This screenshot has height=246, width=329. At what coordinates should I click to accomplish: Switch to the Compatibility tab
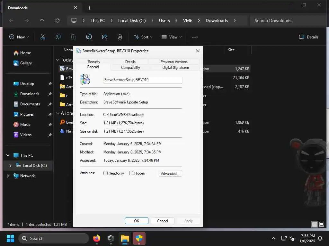130,68
